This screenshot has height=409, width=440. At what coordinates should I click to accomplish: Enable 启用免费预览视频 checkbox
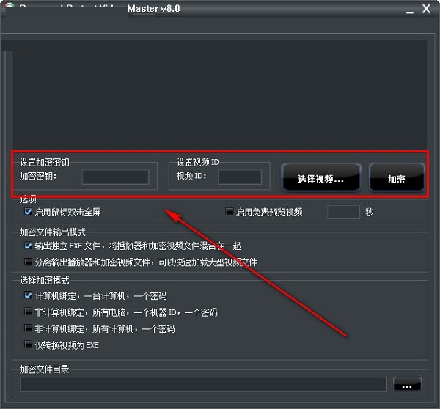pyautogui.click(x=230, y=212)
